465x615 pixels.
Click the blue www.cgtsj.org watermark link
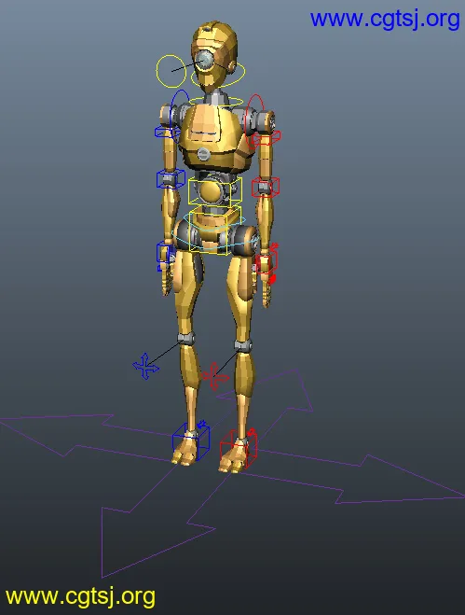(385, 19)
